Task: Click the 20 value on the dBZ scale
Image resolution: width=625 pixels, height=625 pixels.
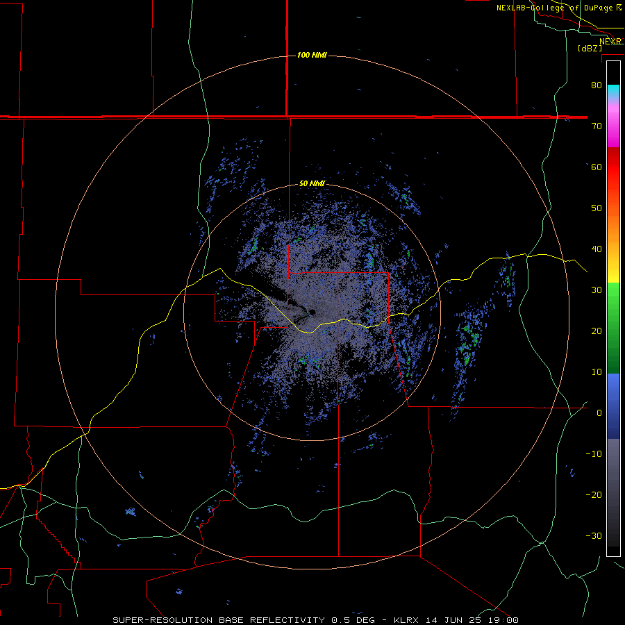Action: (597, 331)
